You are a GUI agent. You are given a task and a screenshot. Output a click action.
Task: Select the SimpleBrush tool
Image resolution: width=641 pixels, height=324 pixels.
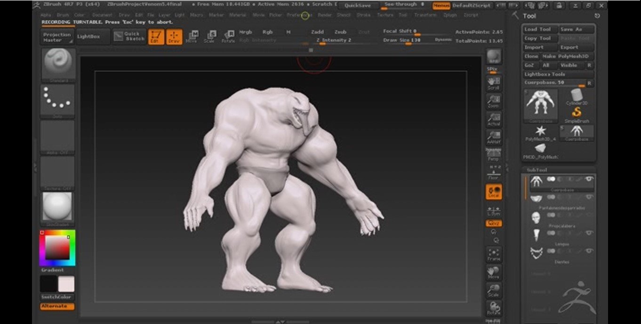[577, 114]
